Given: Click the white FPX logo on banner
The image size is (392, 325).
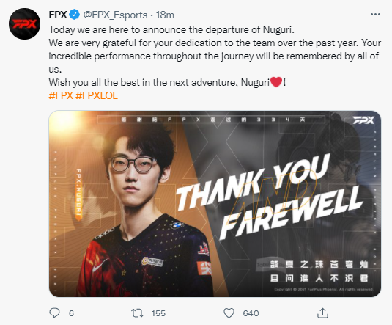Looking at the screenshot, I should pyautogui.click(x=363, y=120).
